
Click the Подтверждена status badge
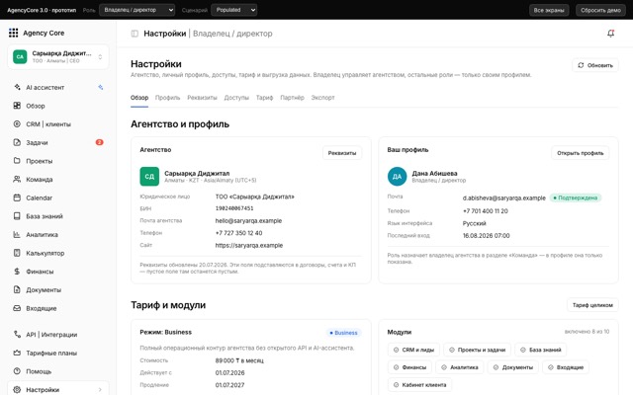point(576,197)
